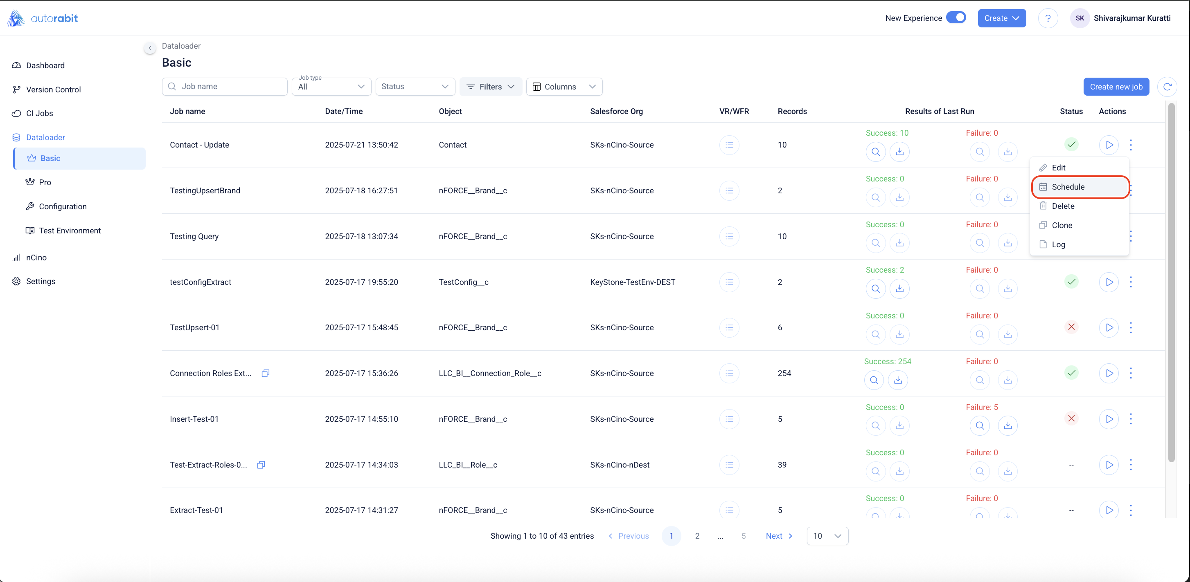Click the Create new job button
The image size is (1190, 582).
pos(1116,87)
